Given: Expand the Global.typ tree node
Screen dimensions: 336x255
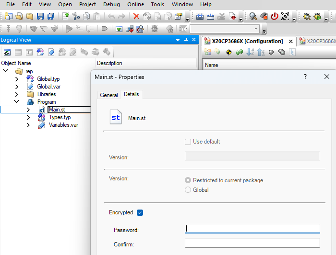Looking at the screenshot, I should [17, 79].
